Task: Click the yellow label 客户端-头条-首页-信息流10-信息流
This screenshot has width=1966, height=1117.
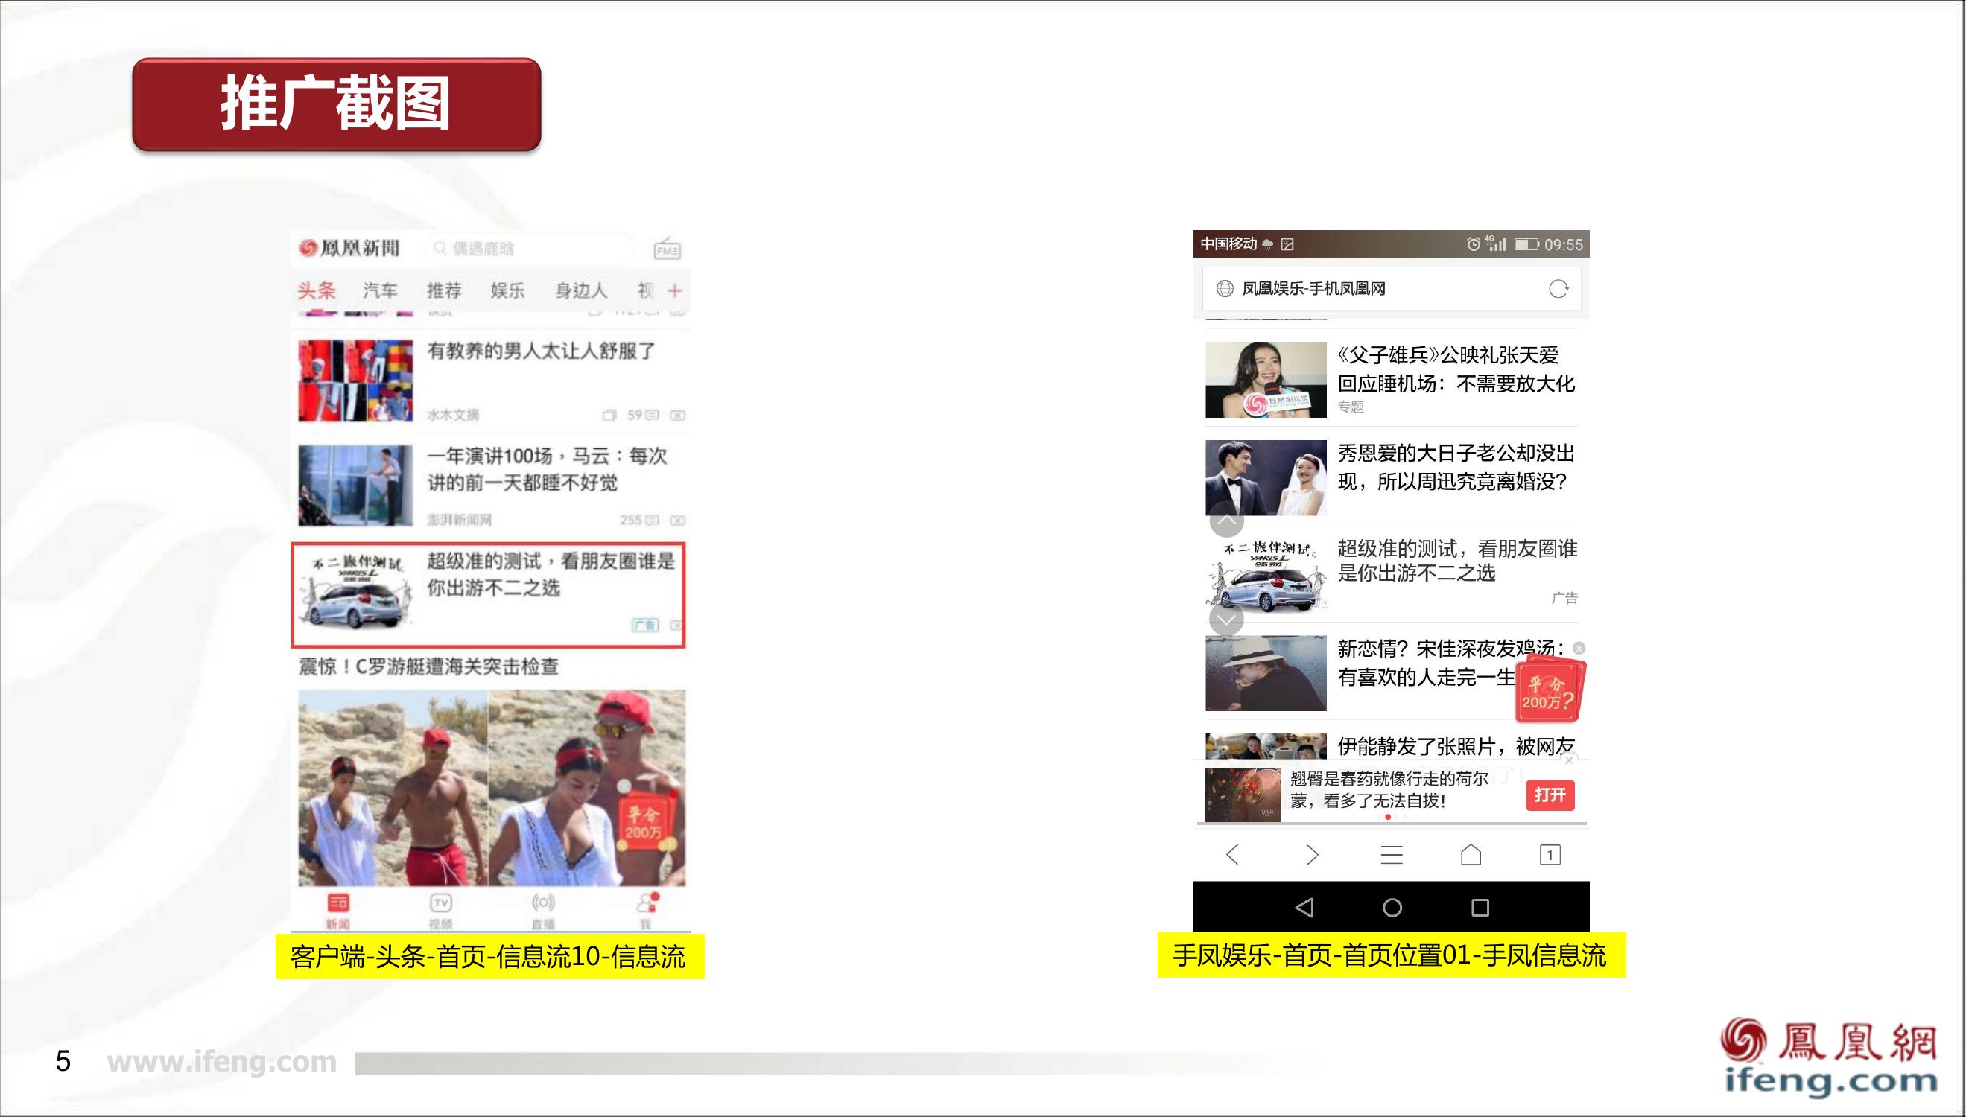Action: (489, 957)
